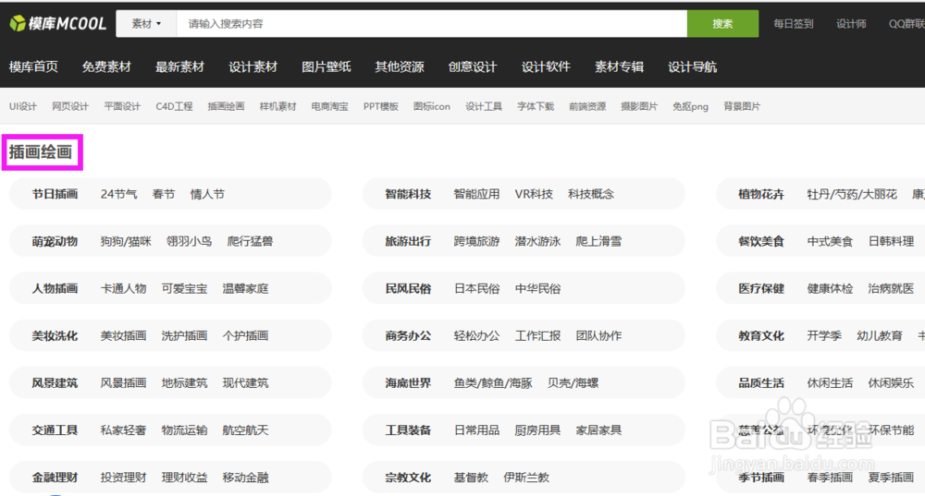
Task: Select the 平面设计 sub-category
Action: pyautogui.click(x=122, y=106)
